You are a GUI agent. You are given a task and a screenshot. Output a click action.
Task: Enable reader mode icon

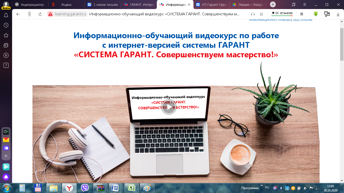click(261, 14)
